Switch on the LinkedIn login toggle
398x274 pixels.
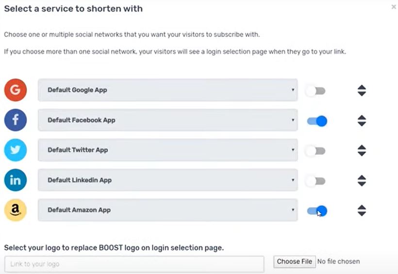315,181
